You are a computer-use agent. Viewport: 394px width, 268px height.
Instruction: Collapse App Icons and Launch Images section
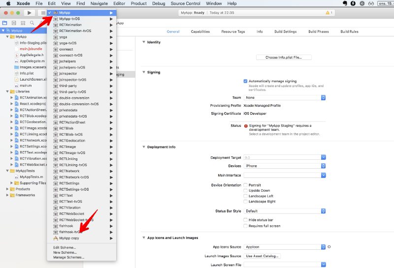pos(144,238)
